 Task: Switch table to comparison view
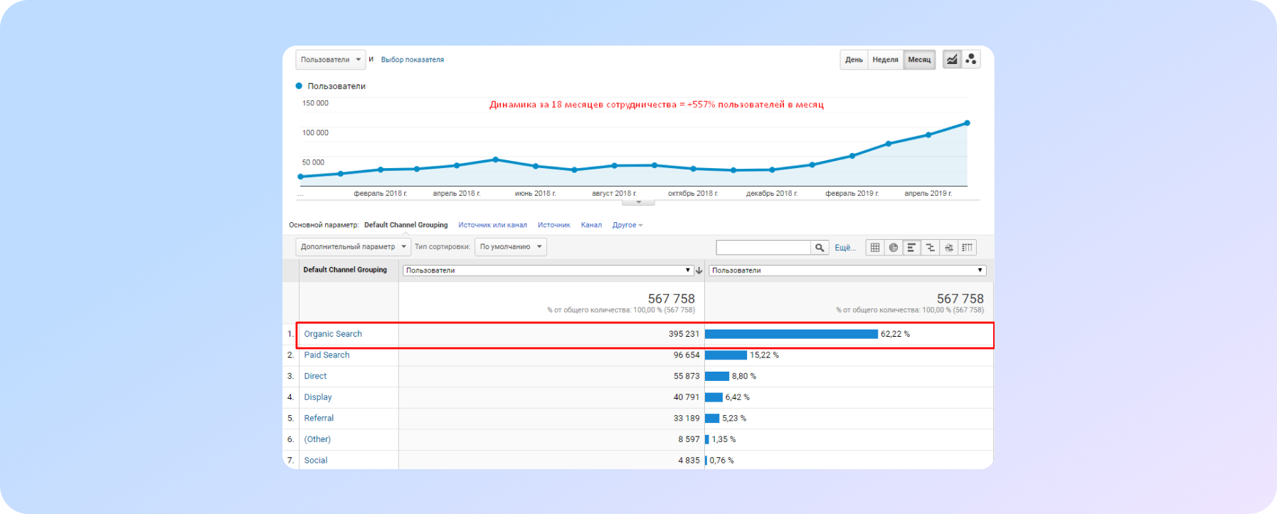point(931,248)
